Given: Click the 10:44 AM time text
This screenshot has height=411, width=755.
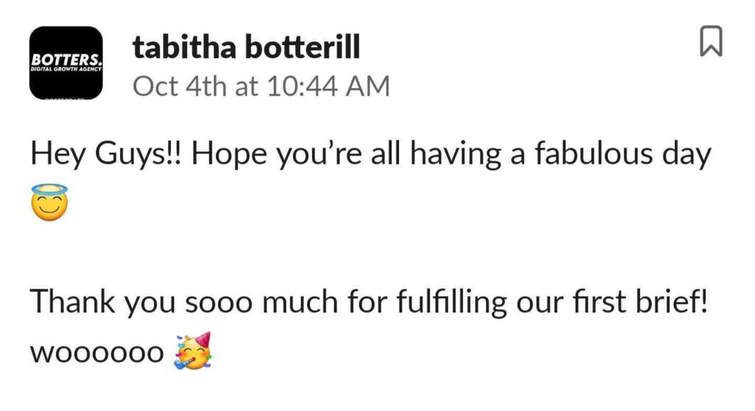Looking at the screenshot, I should 330,86.
